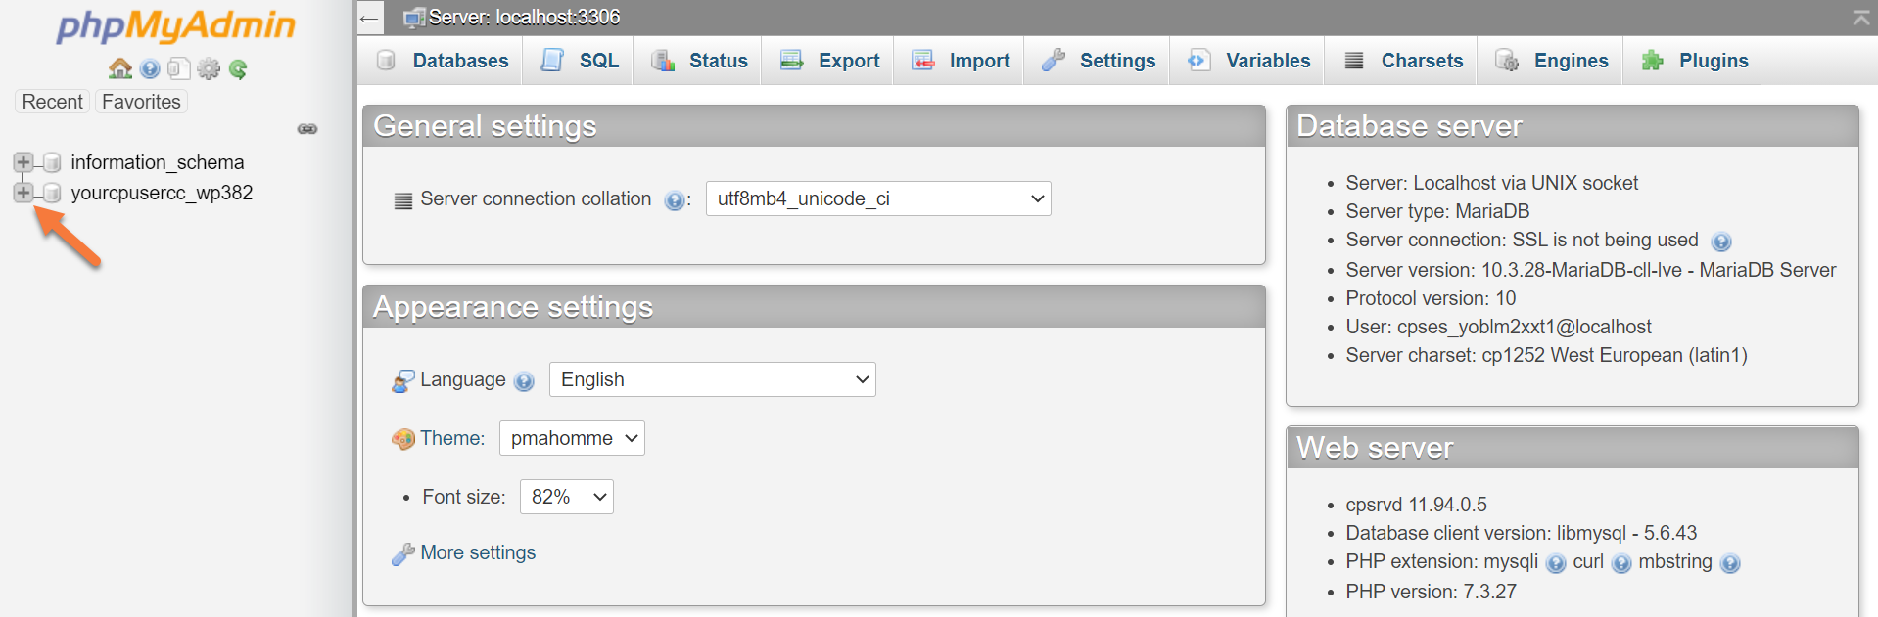Open phpMyAdmin documentation question-mark icon
1878x617 pixels.
click(150, 68)
